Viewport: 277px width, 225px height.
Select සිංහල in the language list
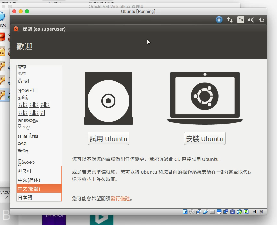(x=39, y=127)
